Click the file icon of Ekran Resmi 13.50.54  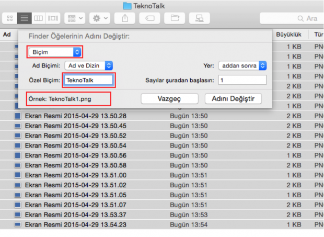coord(18,146)
